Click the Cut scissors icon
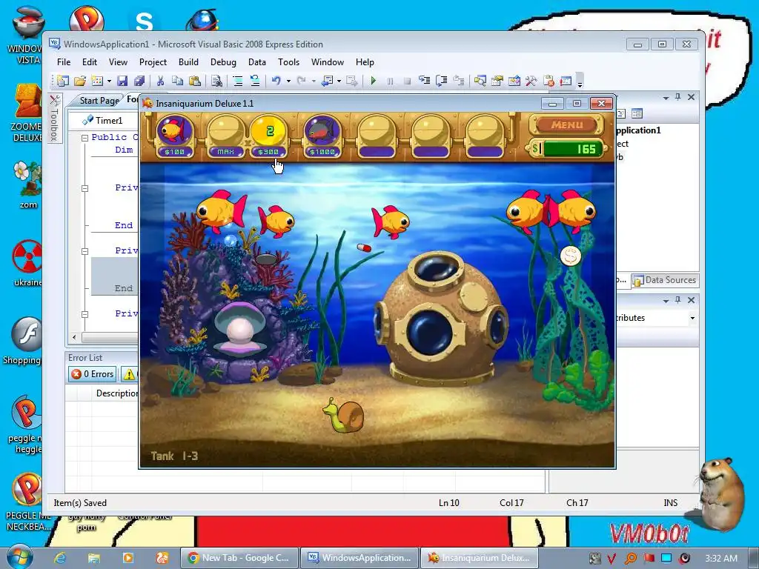 coord(160,81)
